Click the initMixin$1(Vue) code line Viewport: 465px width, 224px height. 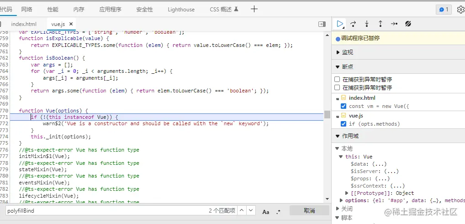click(x=44, y=156)
